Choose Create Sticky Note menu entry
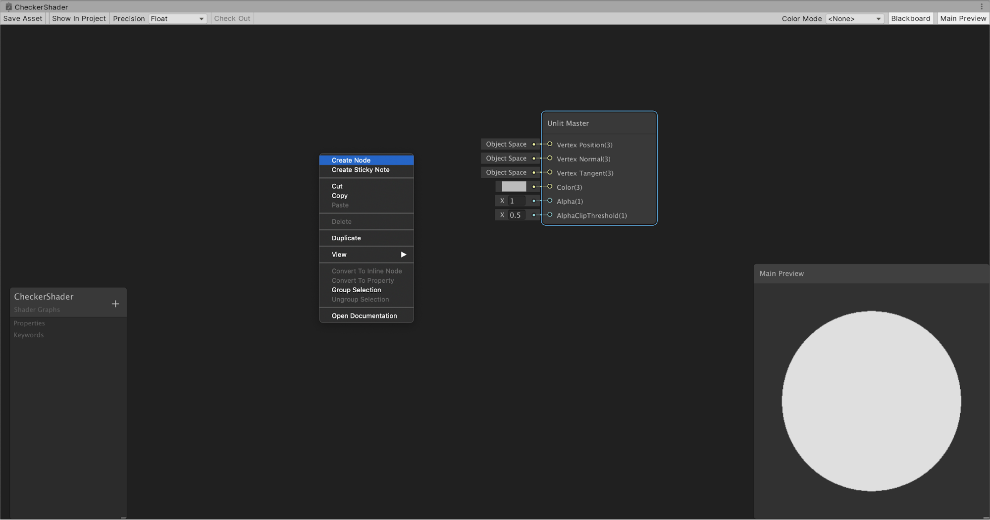 pos(361,170)
